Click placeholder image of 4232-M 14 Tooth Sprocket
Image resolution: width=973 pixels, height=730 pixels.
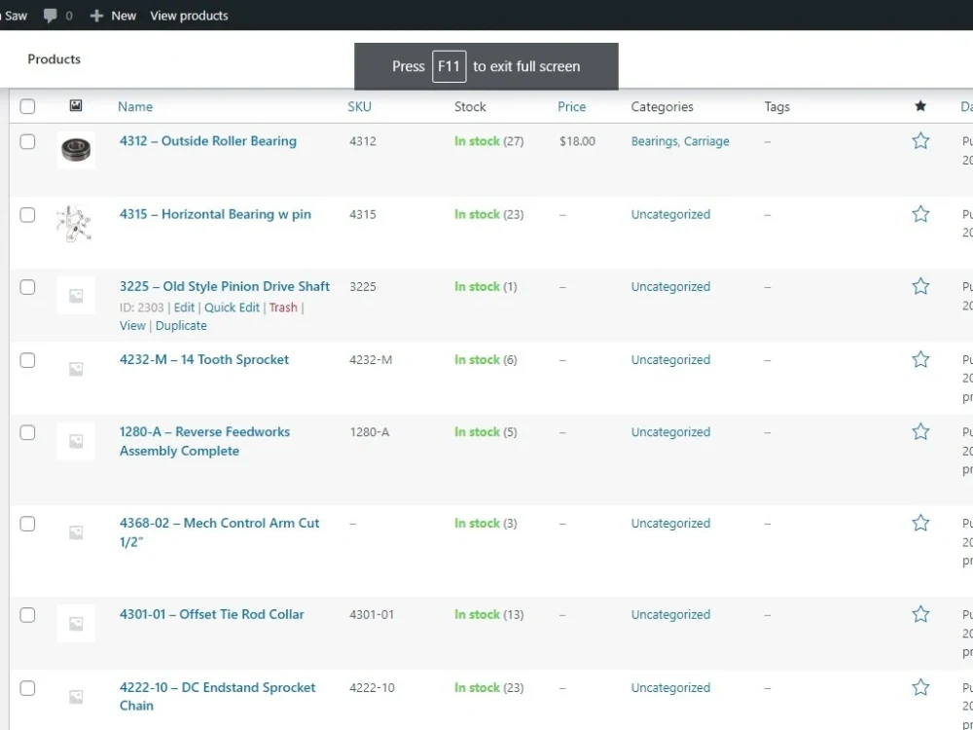tap(76, 369)
